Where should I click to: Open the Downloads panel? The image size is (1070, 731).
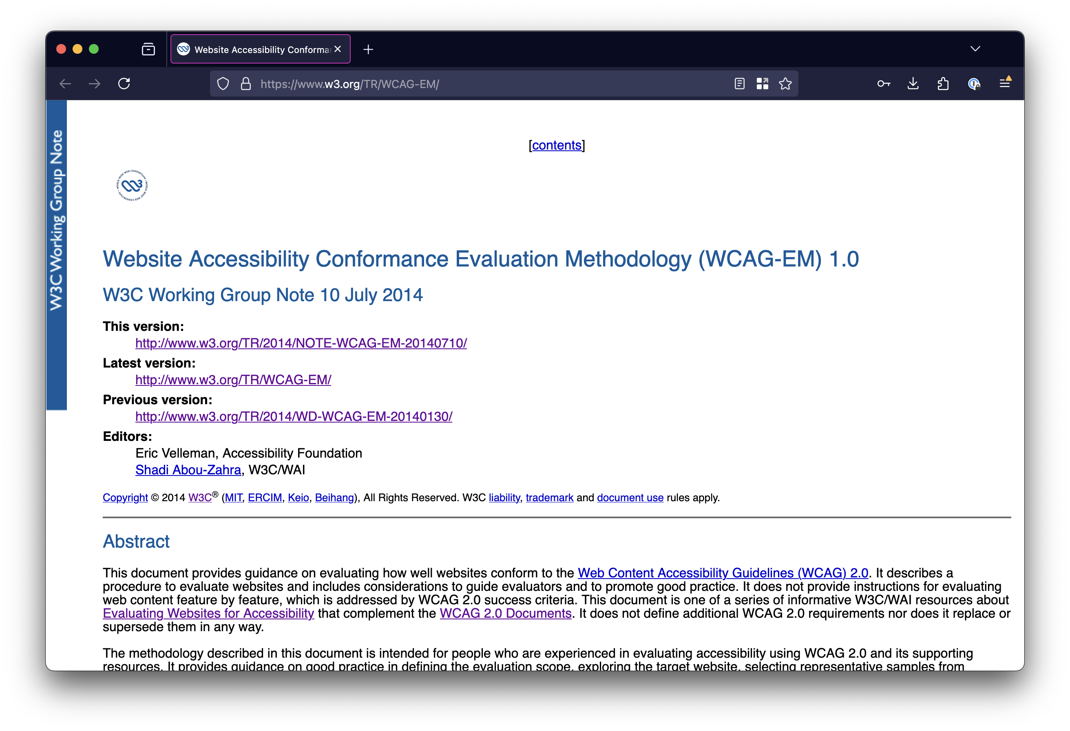pyautogui.click(x=913, y=83)
